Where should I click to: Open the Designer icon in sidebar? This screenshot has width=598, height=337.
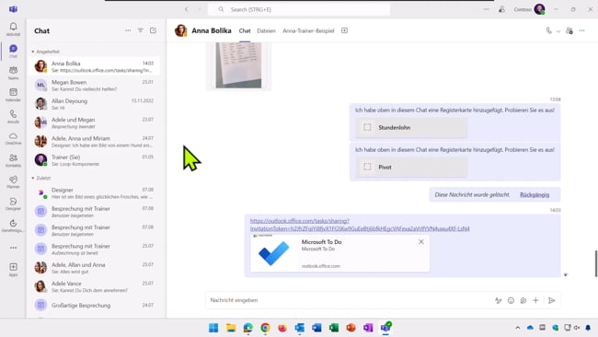point(14,203)
